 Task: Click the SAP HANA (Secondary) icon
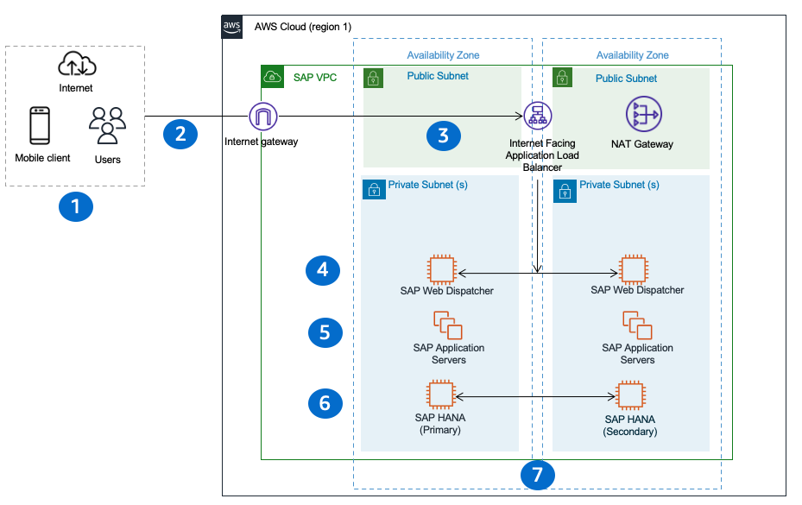pos(631,396)
